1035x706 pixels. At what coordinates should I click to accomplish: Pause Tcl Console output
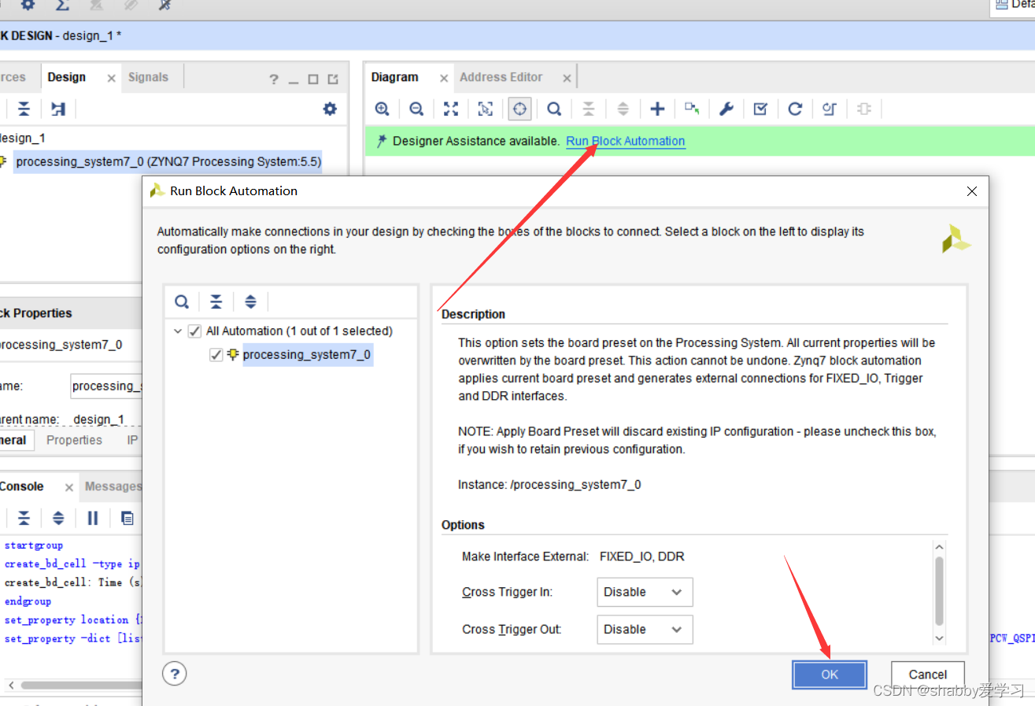(x=93, y=518)
